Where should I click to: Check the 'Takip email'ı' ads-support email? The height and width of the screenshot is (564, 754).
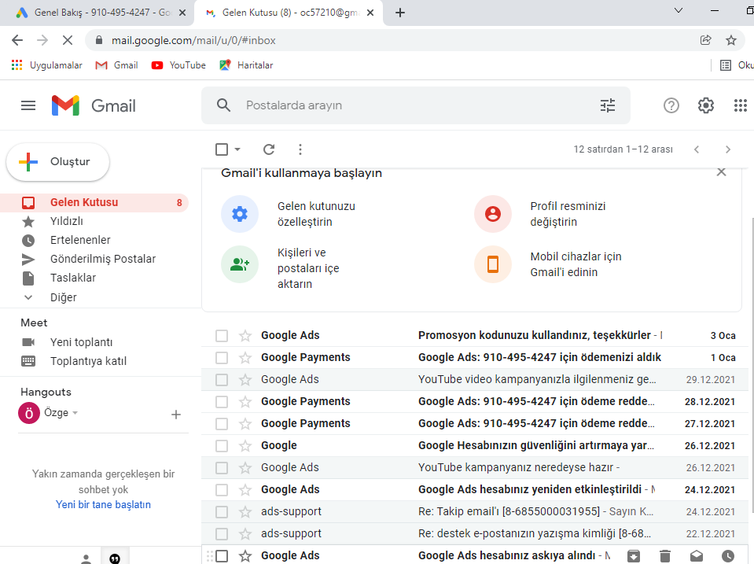[222, 512]
